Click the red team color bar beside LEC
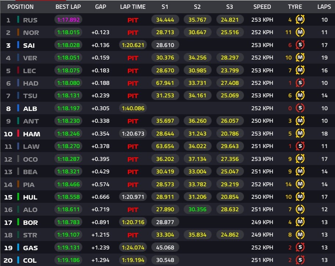335x266 pixels. pos(18,71)
